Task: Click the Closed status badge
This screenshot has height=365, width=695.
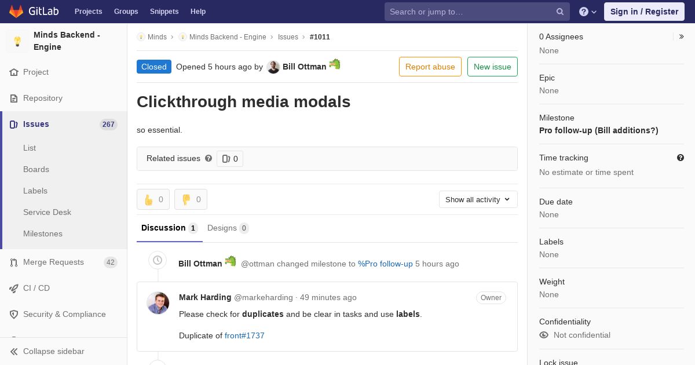Action: tap(154, 67)
